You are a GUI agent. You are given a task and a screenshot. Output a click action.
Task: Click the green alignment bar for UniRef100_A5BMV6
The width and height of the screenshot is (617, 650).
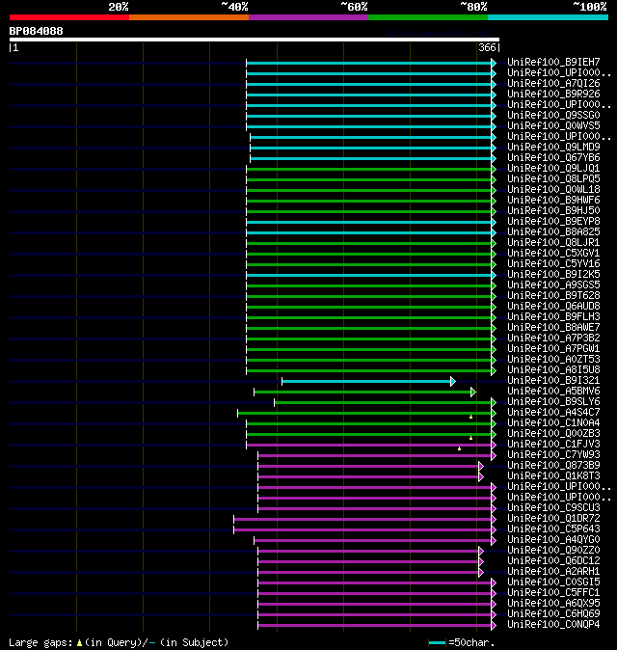364,392
